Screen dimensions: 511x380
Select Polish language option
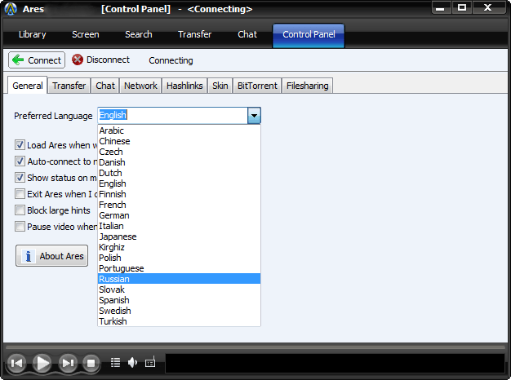coord(179,258)
